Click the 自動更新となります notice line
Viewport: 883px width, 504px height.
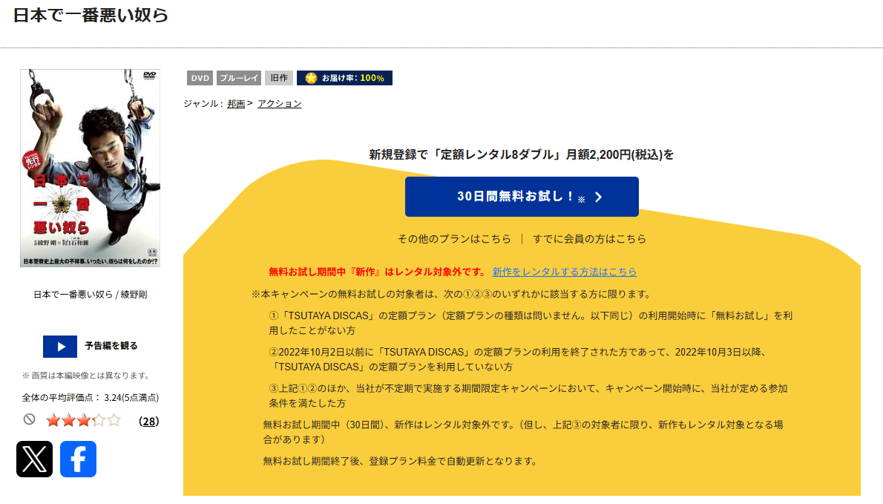click(400, 461)
